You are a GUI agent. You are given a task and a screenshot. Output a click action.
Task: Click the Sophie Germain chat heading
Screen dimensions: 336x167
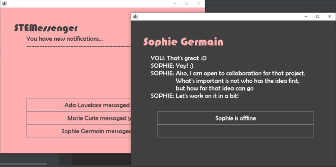[183, 42]
